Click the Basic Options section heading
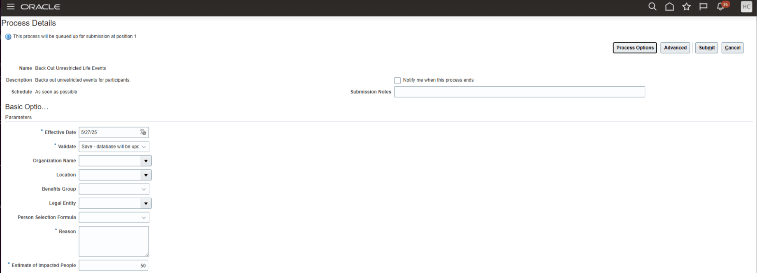 tap(27, 107)
